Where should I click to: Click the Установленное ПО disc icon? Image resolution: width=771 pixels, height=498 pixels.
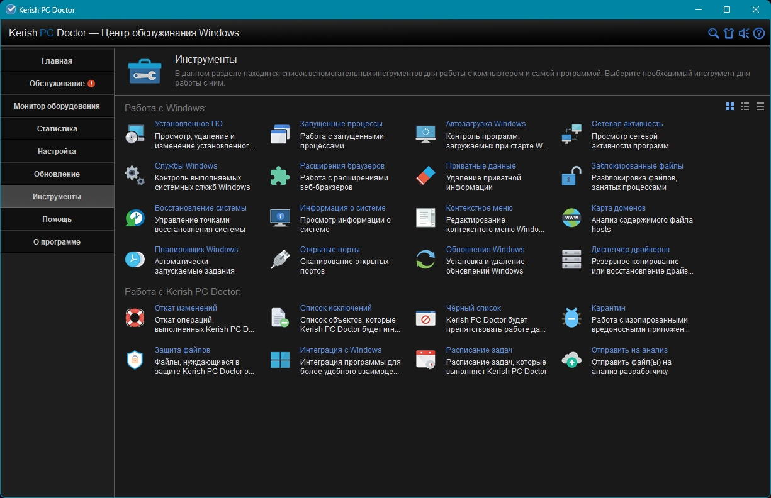point(135,135)
